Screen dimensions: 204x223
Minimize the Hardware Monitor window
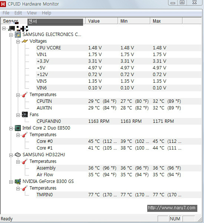173,3
